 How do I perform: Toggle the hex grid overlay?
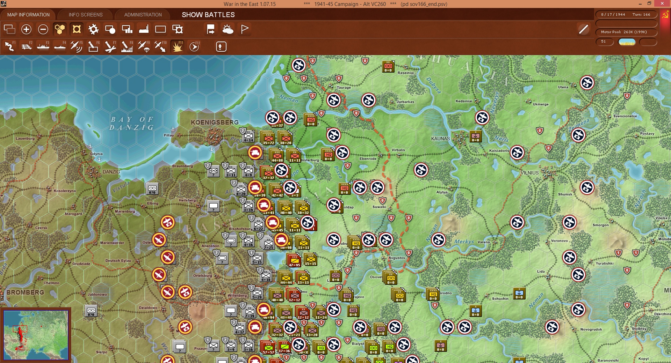pos(60,29)
